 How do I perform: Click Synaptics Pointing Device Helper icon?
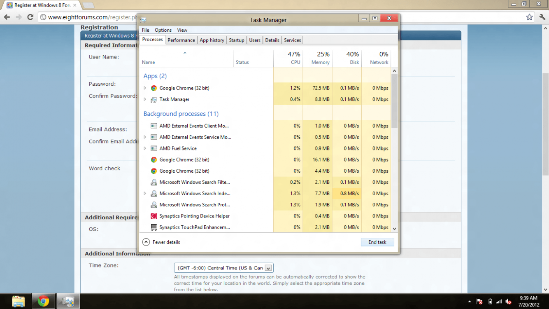pyautogui.click(x=154, y=216)
